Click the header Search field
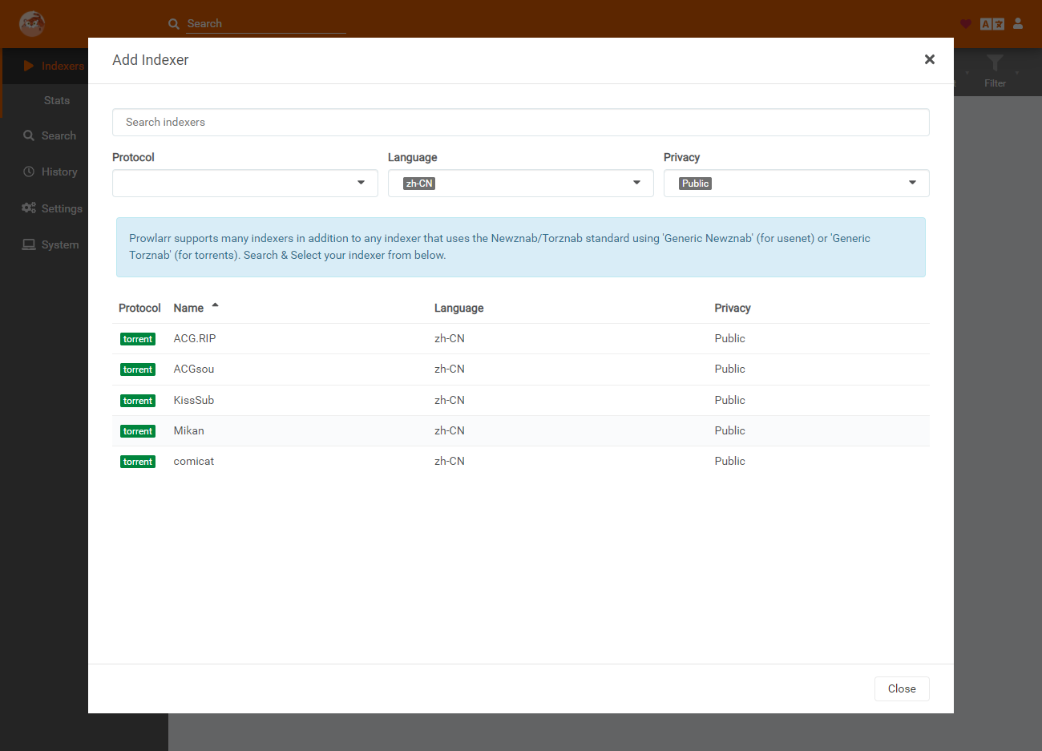 click(x=266, y=24)
